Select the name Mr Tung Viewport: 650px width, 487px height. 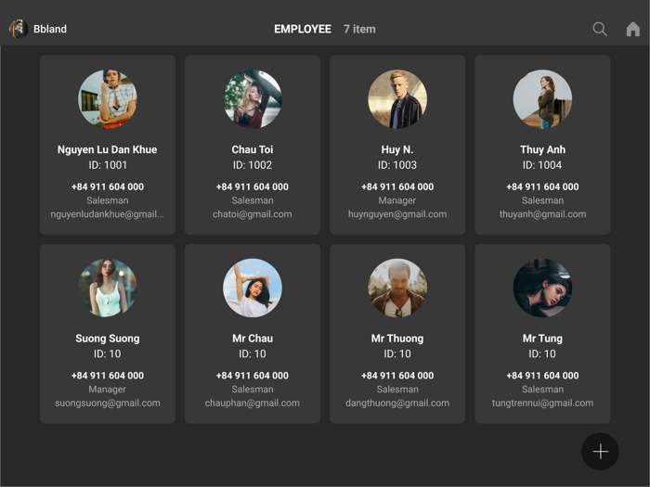coord(542,339)
